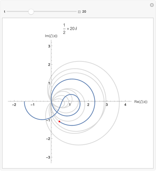Click the Im(ζ(s)) axis label
Screen dimensions: 156x171
pyautogui.click(x=51, y=36)
